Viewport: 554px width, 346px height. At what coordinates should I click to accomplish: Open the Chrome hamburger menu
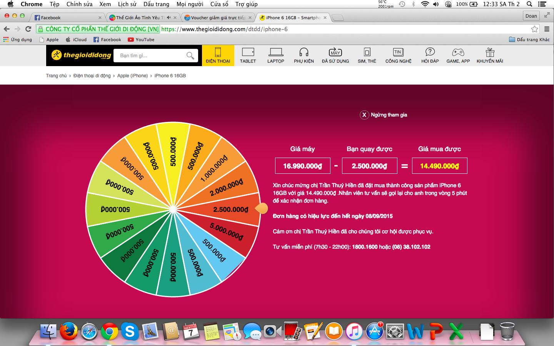[x=547, y=29]
